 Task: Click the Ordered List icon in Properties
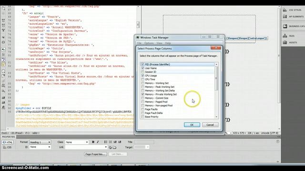(x=110, y=142)
